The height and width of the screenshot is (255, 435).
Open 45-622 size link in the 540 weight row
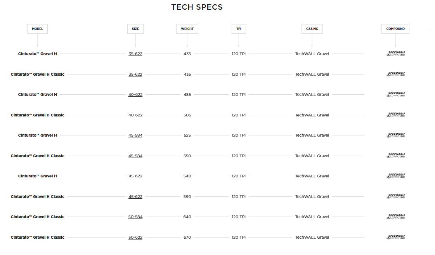(x=135, y=176)
